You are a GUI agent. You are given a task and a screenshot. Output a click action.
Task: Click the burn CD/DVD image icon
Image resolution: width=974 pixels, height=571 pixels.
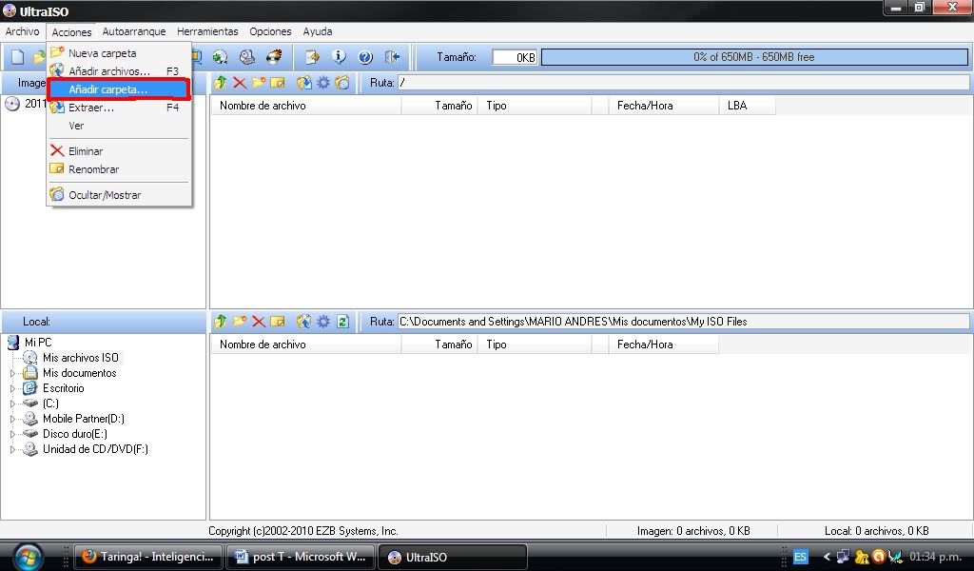coord(274,57)
